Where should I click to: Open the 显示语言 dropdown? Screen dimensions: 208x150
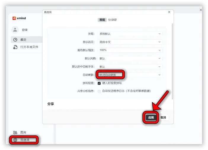click(130, 42)
